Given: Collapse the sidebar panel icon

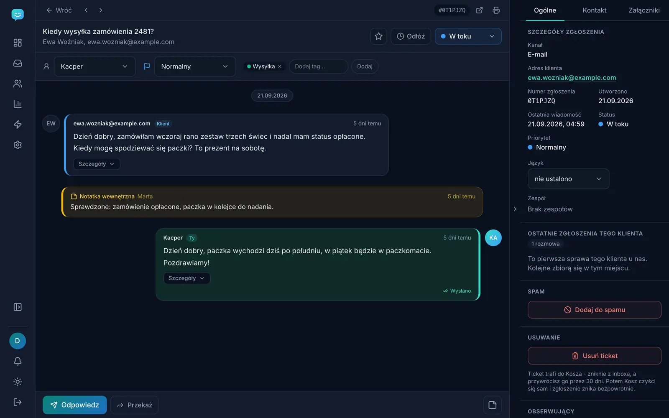Looking at the screenshot, I should tap(18, 307).
